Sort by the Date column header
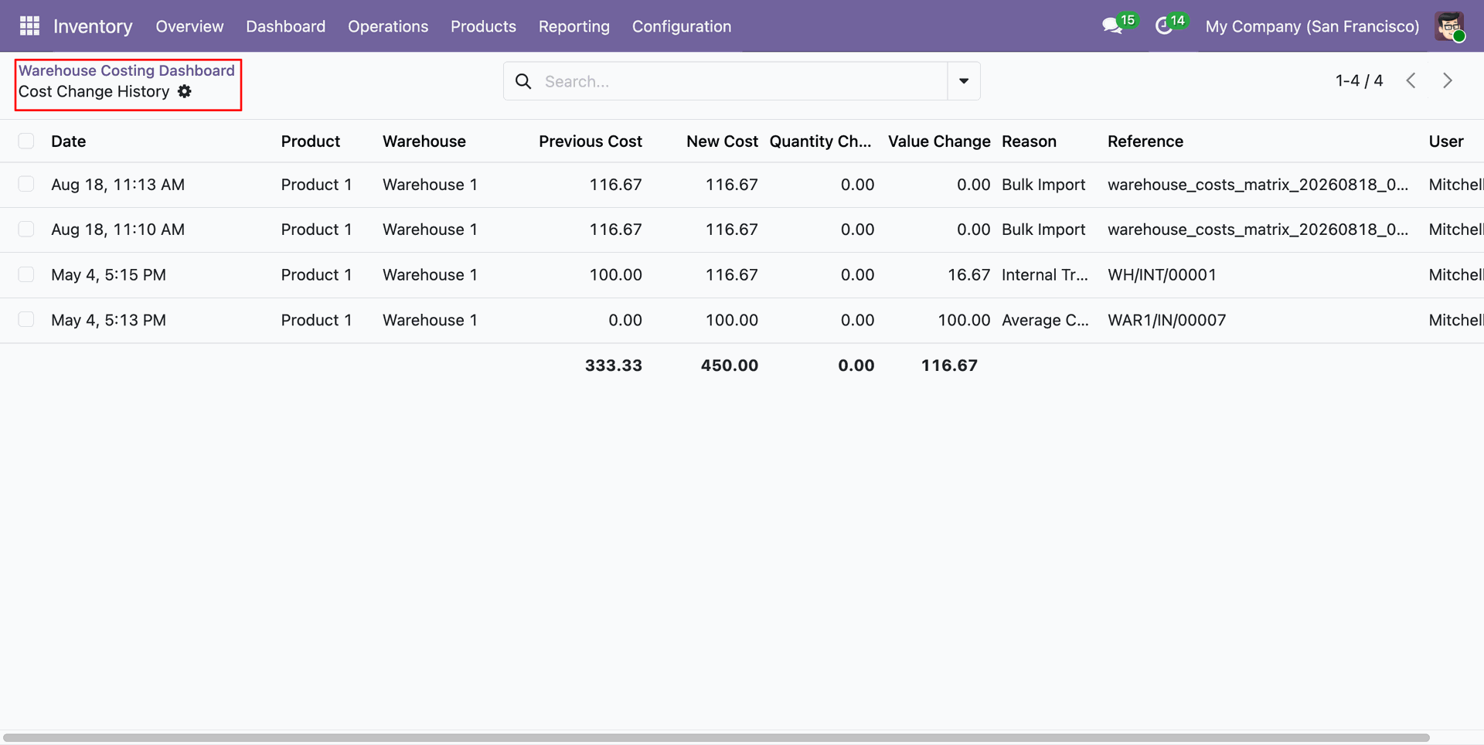This screenshot has height=745, width=1484. [x=69, y=141]
